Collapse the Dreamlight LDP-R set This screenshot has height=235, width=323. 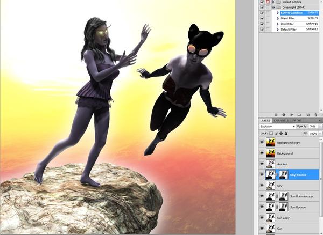click(273, 8)
